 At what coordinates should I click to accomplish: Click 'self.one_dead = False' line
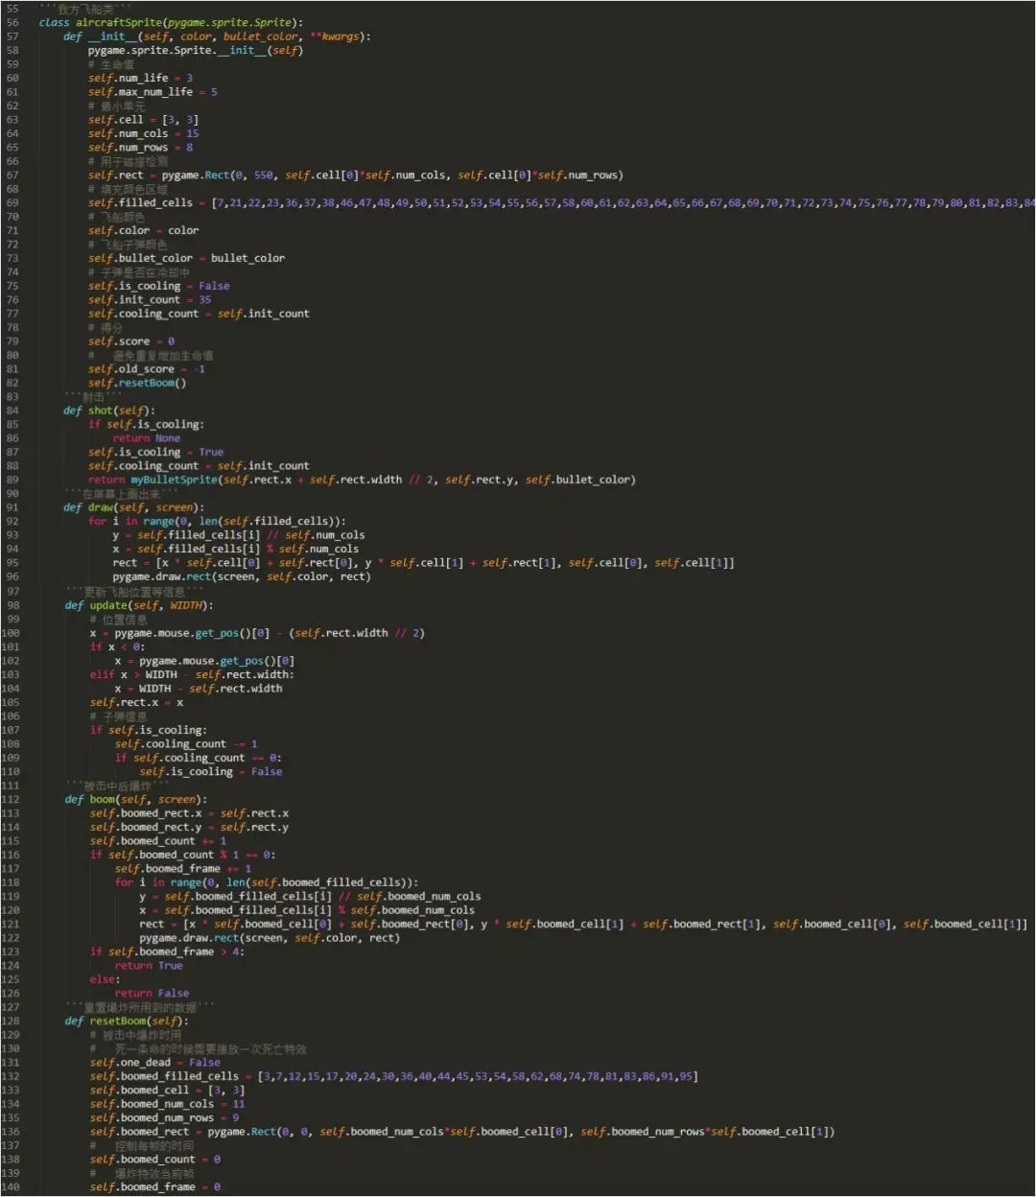(155, 1063)
